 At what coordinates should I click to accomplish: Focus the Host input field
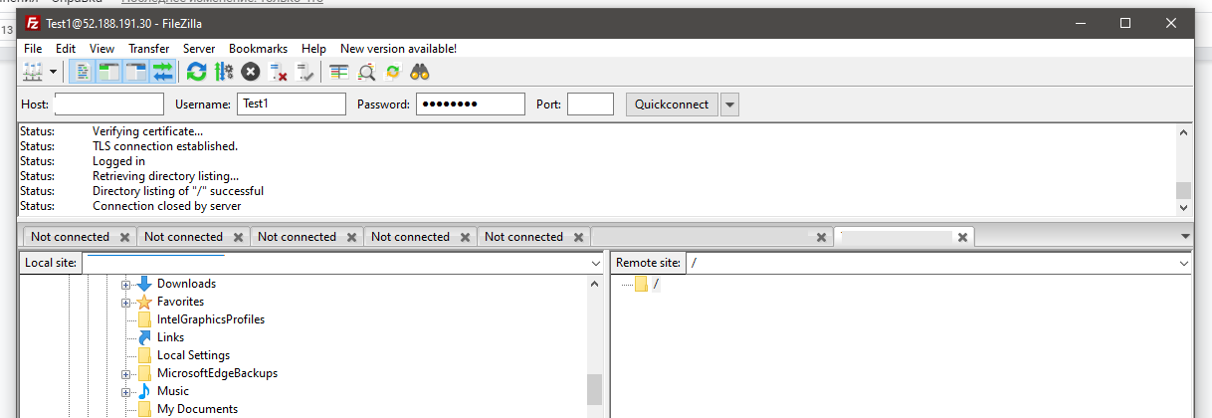click(108, 104)
